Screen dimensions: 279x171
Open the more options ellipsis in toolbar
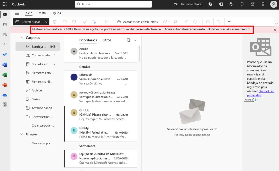pyautogui.click(x=229, y=22)
